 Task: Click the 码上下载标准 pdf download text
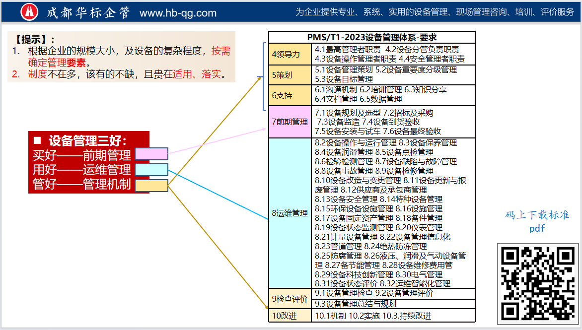tap(537, 221)
